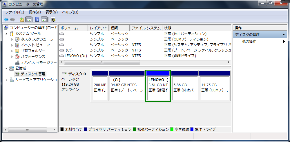Image resolution: width=290 pixels, height=142 pixels.
Task: Select the 正常 (休止パーティション) volume row
Action: [145, 34]
